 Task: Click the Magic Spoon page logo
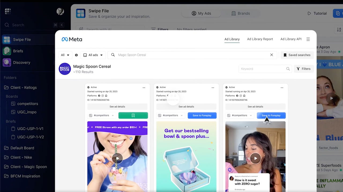tap(65, 69)
